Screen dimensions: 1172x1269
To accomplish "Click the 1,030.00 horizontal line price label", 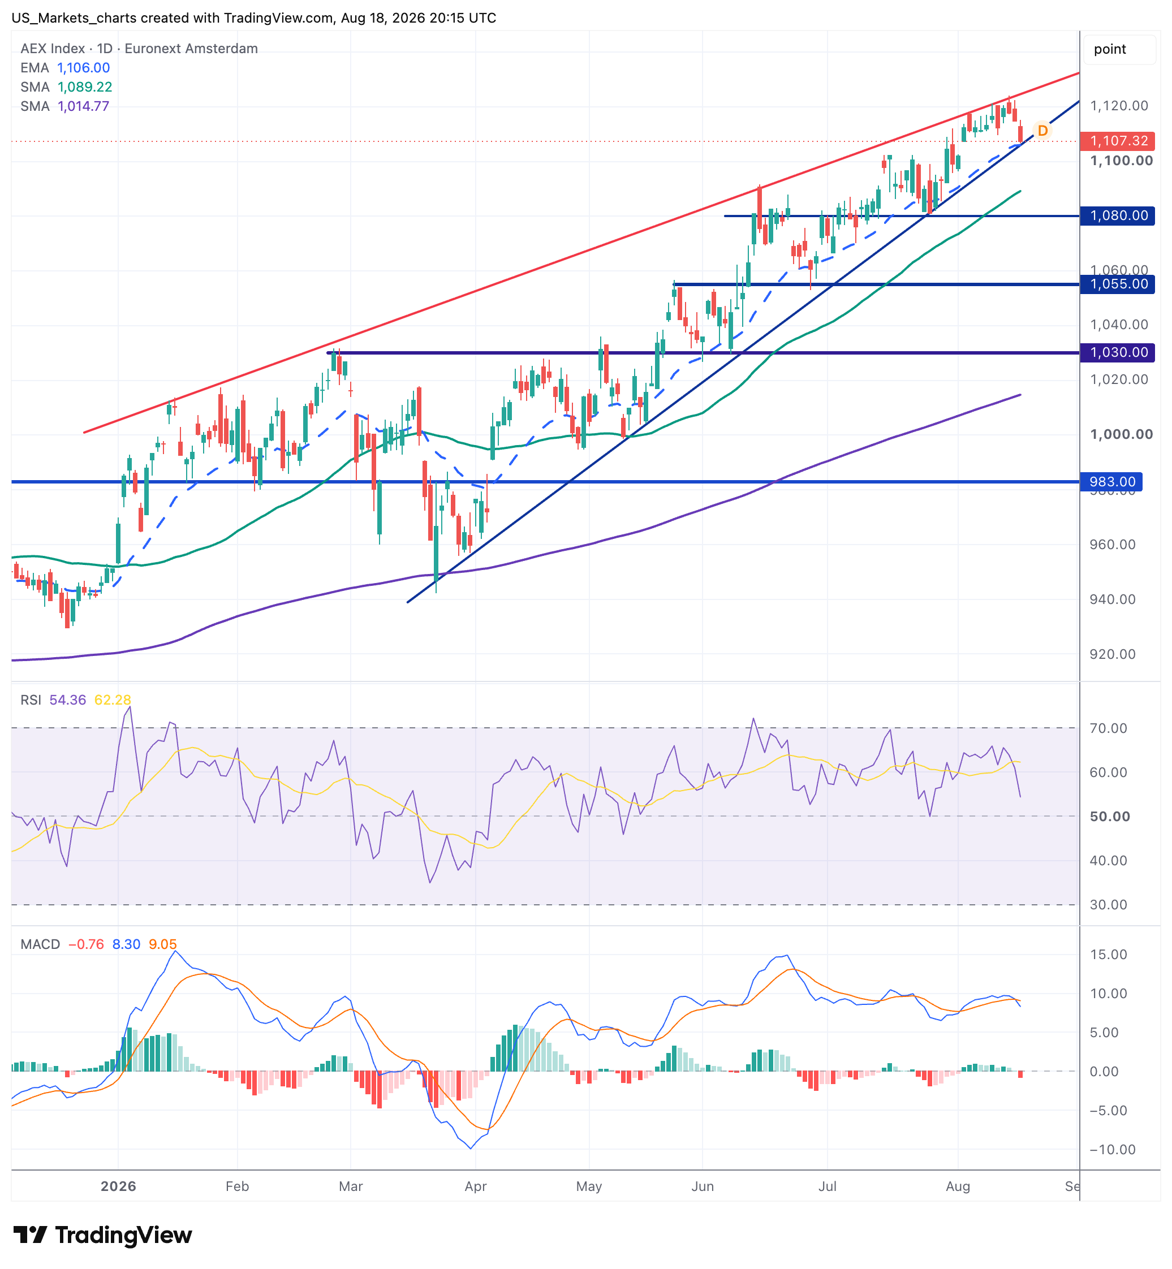I will pos(1118,353).
